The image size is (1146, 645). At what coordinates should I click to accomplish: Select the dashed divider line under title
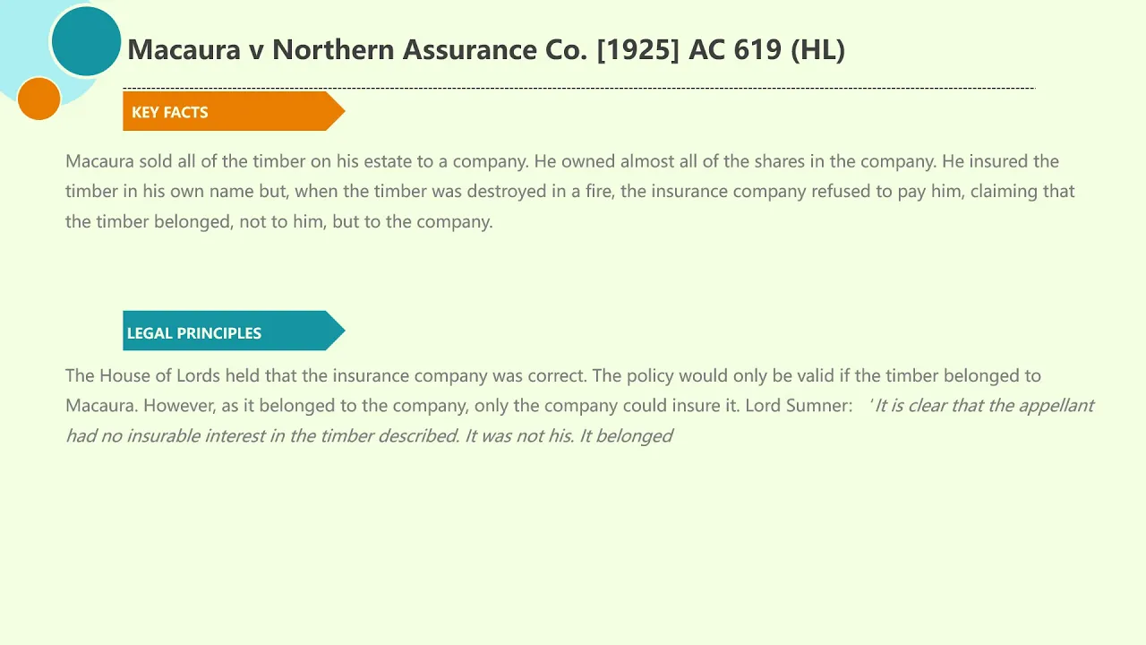coord(578,88)
